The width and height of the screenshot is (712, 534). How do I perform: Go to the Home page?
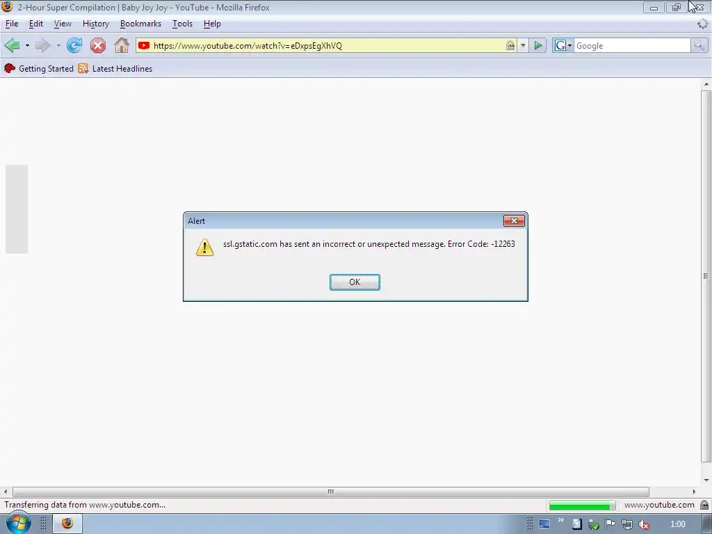click(122, 45)
